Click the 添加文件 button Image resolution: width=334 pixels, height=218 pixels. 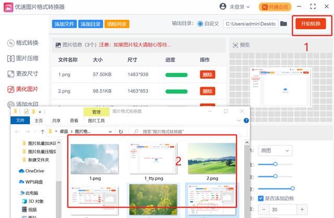coord(64,24)
